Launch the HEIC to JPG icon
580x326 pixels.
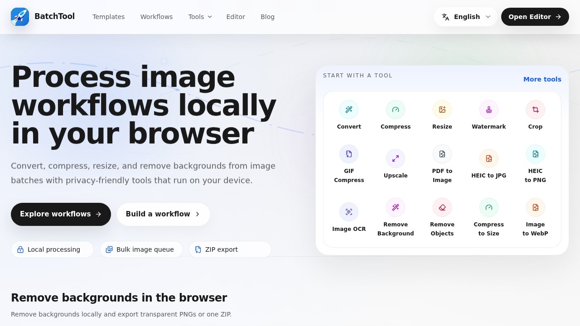click(x=489, y=158)
